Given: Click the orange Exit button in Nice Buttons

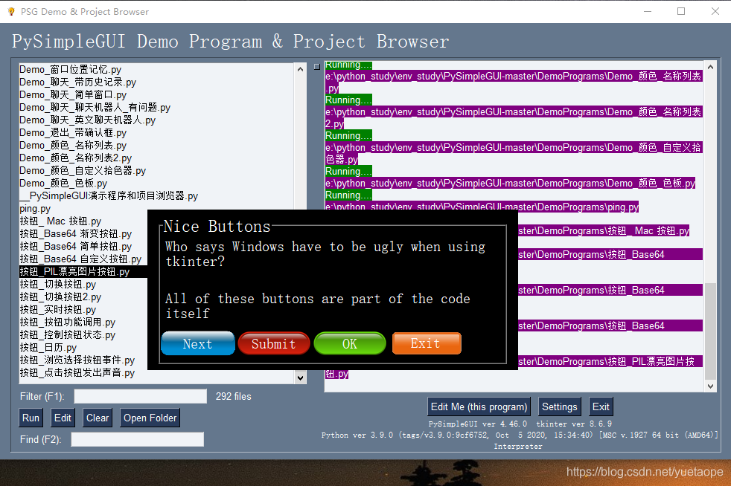Looking at the screenshot, I should tap(426, 343).
